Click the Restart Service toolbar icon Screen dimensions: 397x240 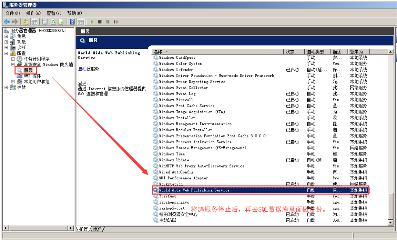[116, 22]
